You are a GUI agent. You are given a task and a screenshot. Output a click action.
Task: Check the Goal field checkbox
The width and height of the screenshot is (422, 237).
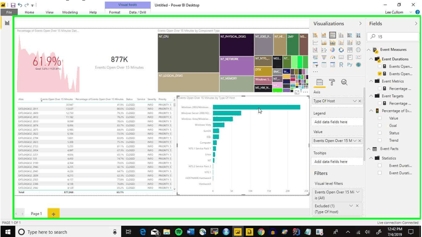(380, 126)
